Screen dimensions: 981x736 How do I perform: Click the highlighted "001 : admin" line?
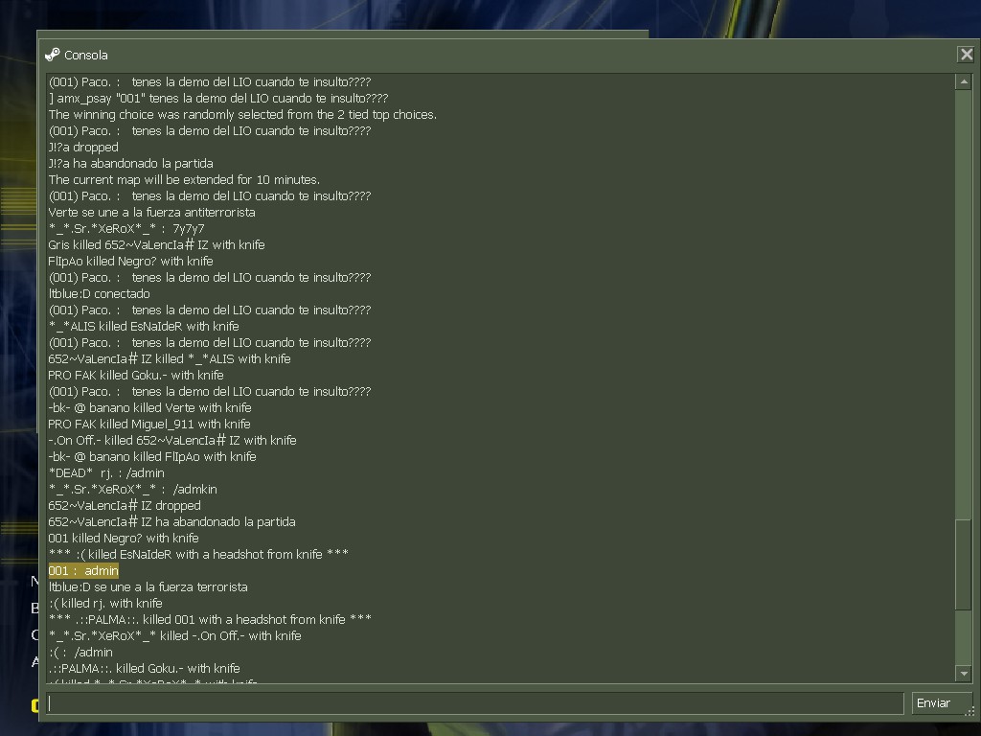pos(83,571)
